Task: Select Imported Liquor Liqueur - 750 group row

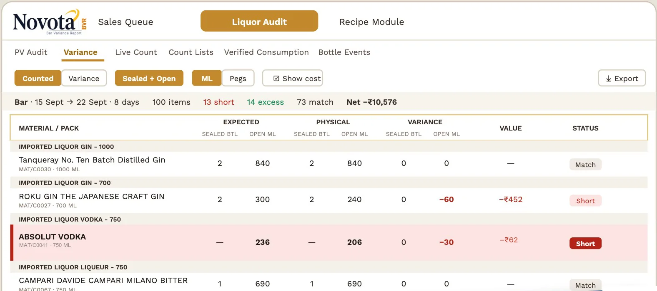Action: pos(329,267)
